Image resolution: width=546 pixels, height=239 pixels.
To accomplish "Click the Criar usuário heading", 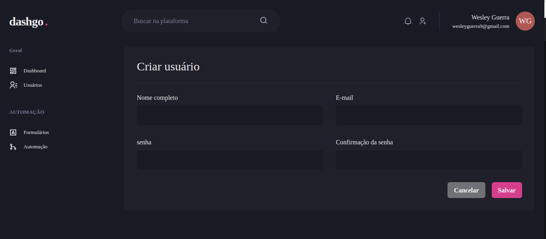I will [x=168, y=66].
